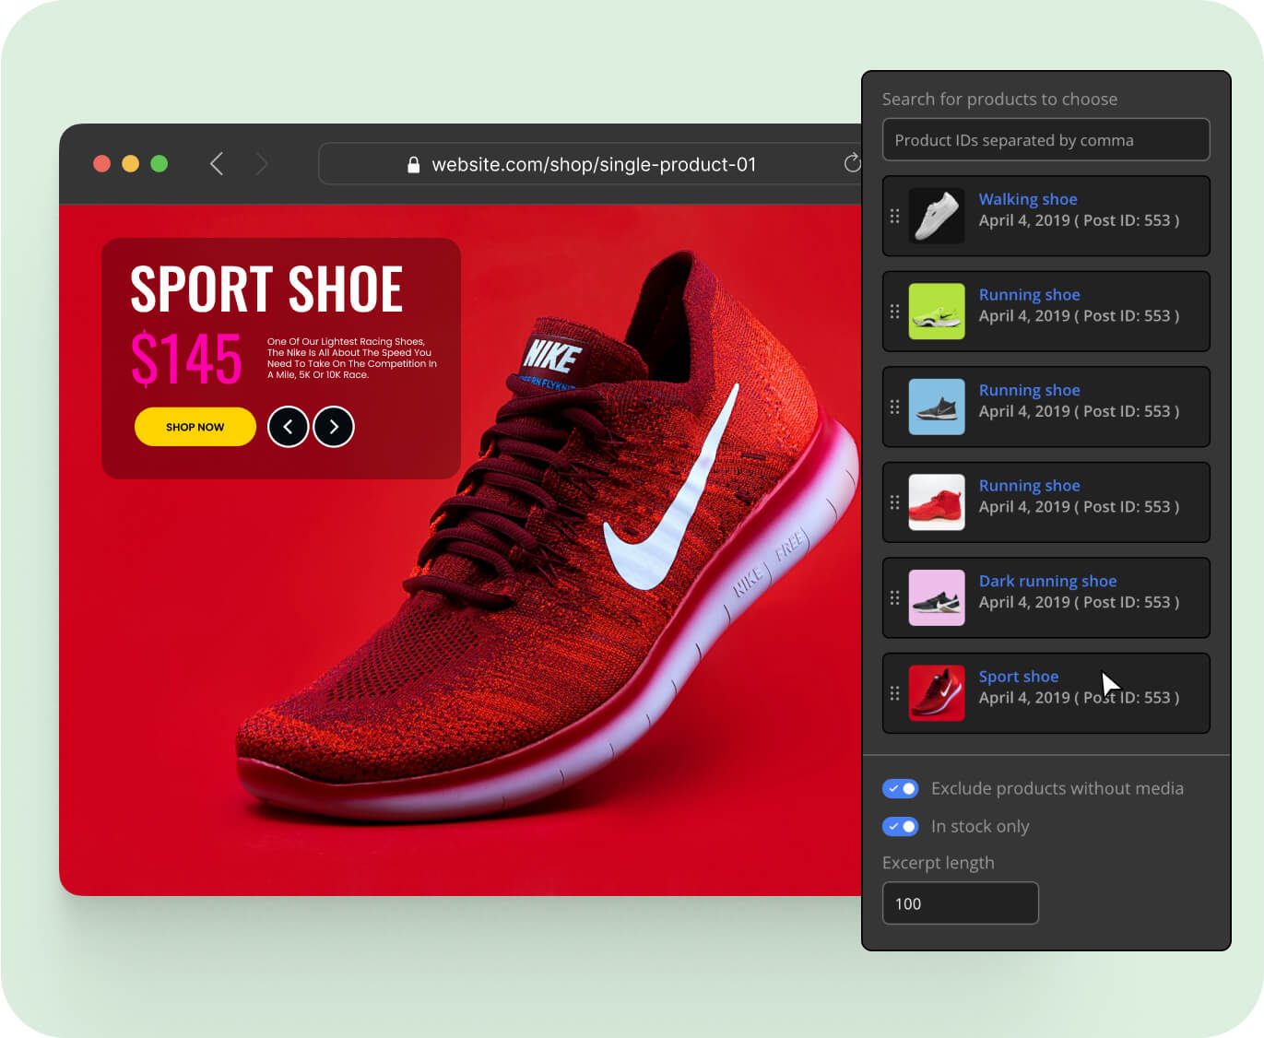
Task: Click the Product IDs separated by comma field
Action: [x=1045, y=140]
